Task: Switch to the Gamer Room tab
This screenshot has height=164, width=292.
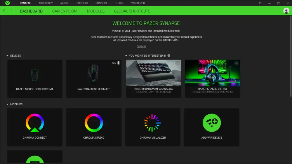Action: point(65,11)
